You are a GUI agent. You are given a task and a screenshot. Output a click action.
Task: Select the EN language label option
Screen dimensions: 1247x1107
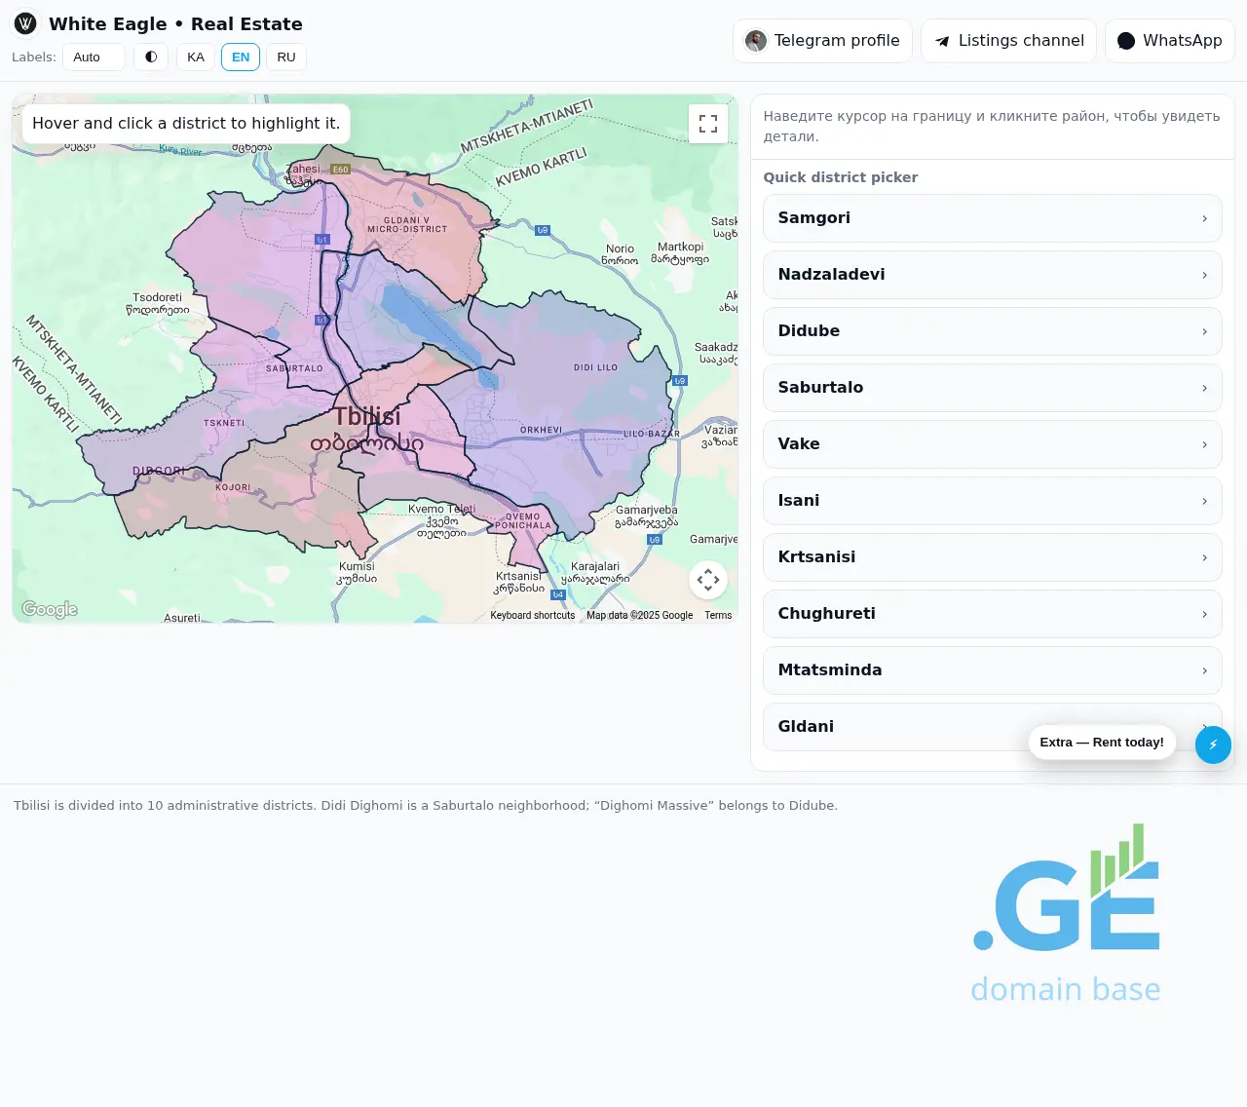coord(241,57)
